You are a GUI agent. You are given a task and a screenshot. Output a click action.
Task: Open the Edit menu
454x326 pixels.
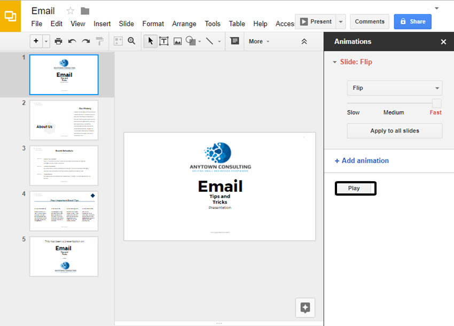[x=57, y=24]
